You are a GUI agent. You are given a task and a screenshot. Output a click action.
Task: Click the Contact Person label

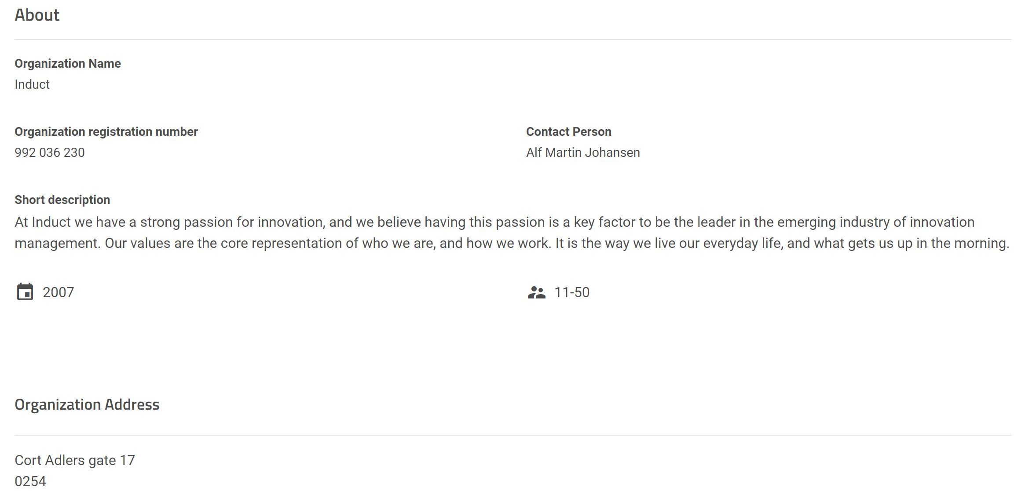[x=569, y=131]
